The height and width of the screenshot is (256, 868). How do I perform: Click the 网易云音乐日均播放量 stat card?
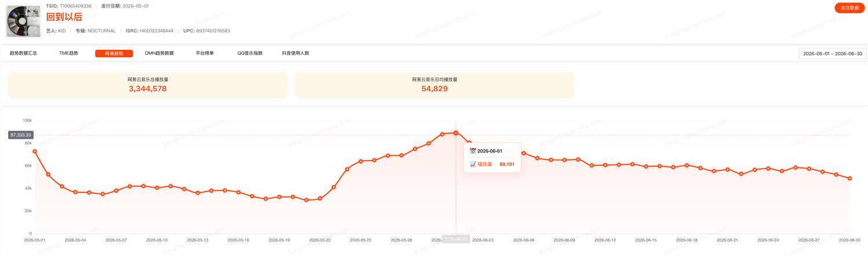tap(435, 85)
